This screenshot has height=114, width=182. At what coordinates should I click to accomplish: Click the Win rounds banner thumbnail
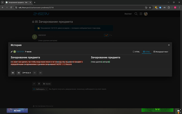pos(17,110)
